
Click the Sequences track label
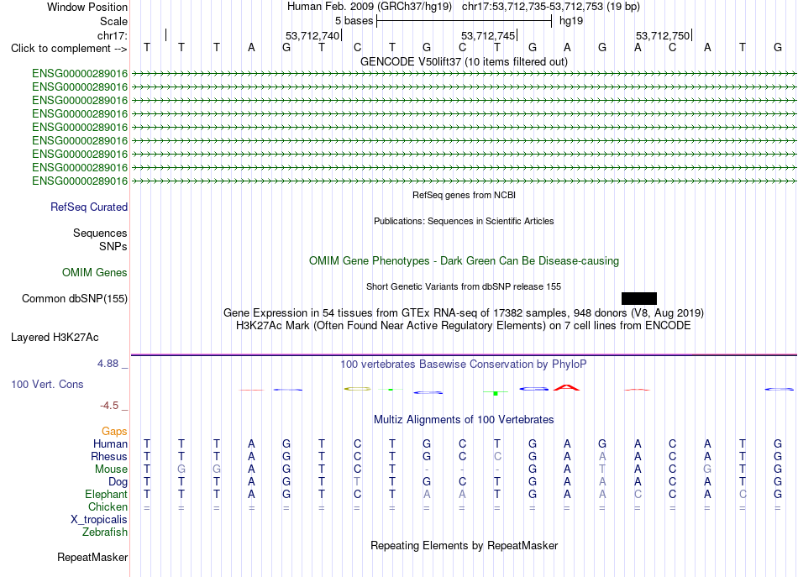(100, 233)
